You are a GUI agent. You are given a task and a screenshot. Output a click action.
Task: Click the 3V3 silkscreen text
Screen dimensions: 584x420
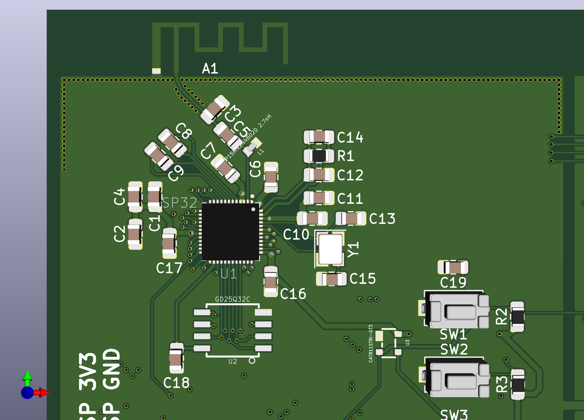coord(88,371)
